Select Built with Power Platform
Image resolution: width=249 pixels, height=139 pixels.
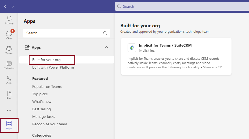(x=53, y=67)
